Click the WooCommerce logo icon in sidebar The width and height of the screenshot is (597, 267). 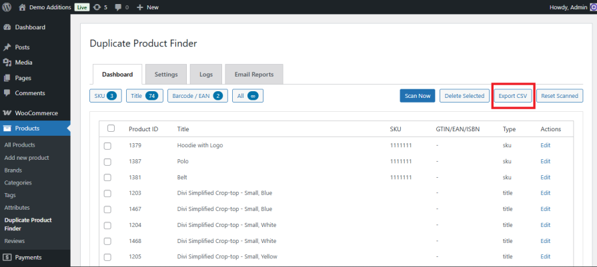(7, 113)
